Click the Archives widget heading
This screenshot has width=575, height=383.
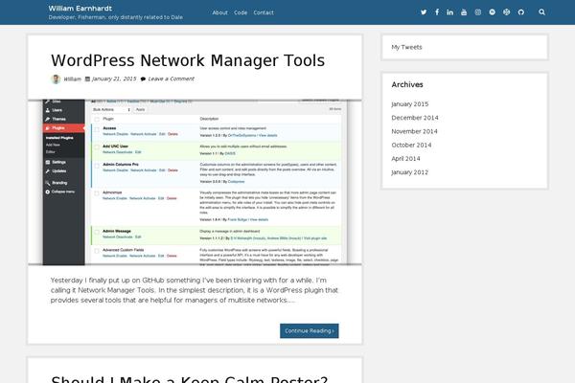(x=407, y=84)
